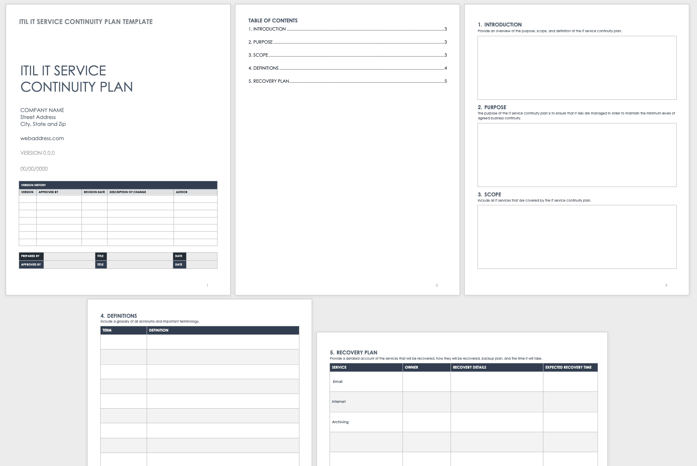Image resolution: width=697 pixels, height=466 pixels.
Task: Click the 'DESCRIPTION OF CHANGE' column header
Action: click(141, 192)
